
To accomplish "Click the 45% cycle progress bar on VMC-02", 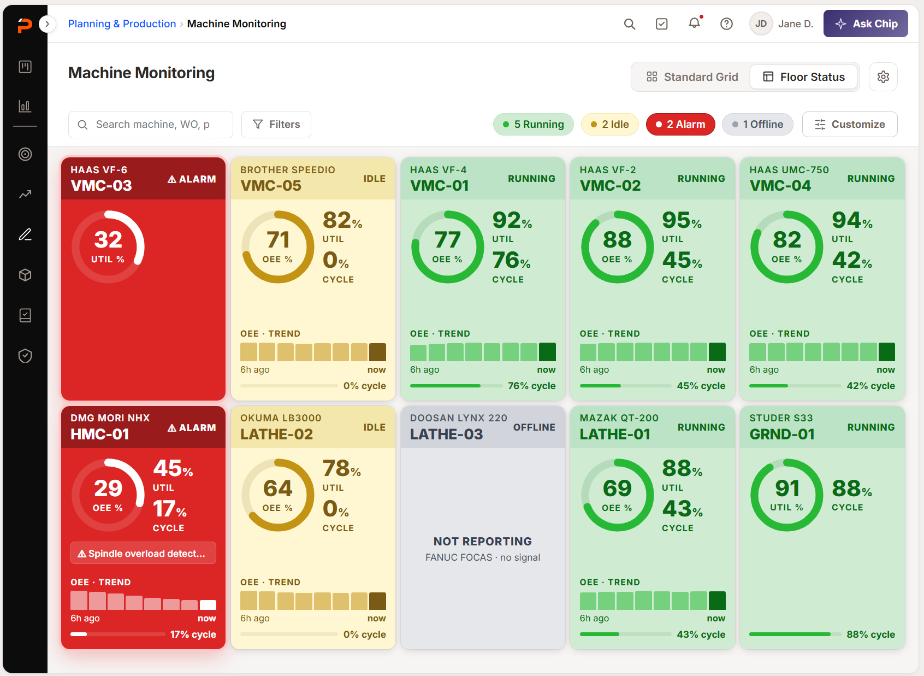I will pos(626,386).
